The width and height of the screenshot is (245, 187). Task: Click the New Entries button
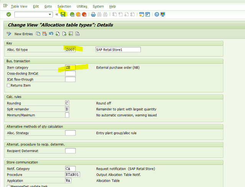pyautogui.click(x=24, y=34)
